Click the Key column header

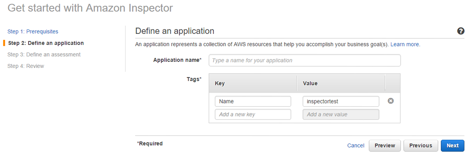point(253,83)
